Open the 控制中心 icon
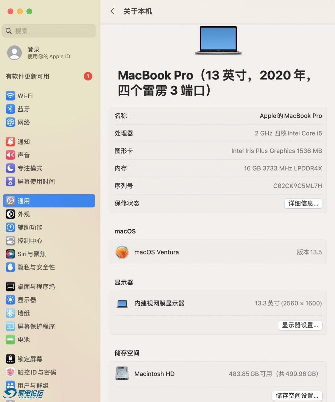This screenshot has width=335, height=402. [x=10, y=241]
